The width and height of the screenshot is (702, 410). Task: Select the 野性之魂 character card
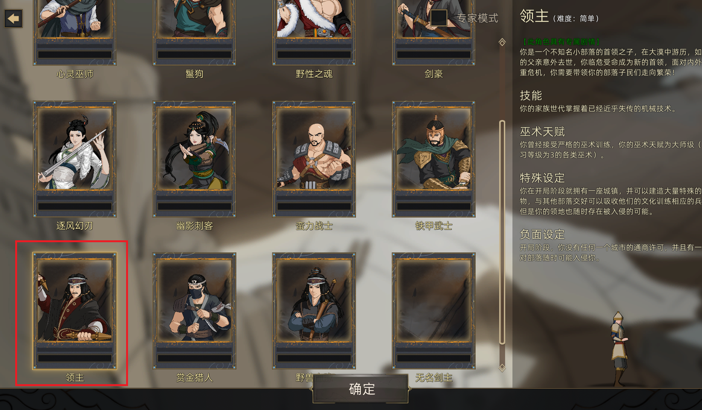tap(314, 33)
